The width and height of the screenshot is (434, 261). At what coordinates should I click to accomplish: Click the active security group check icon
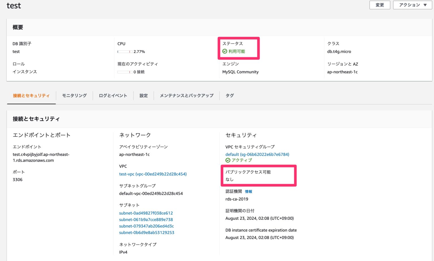228,160
